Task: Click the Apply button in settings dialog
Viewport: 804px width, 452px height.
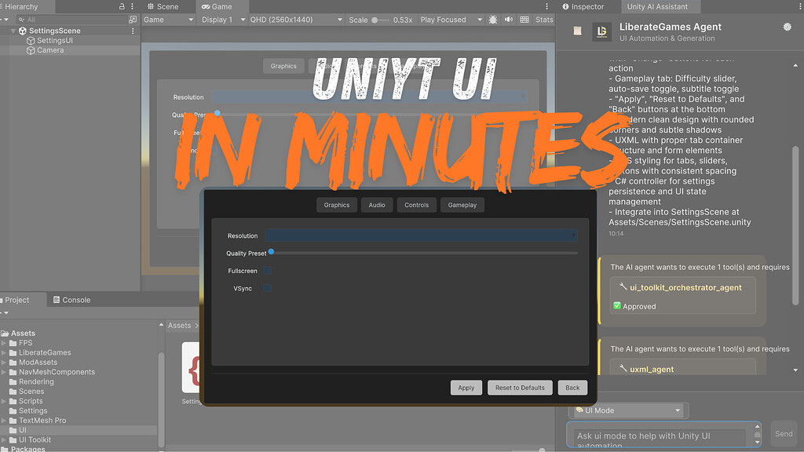Action: (466, 387)
